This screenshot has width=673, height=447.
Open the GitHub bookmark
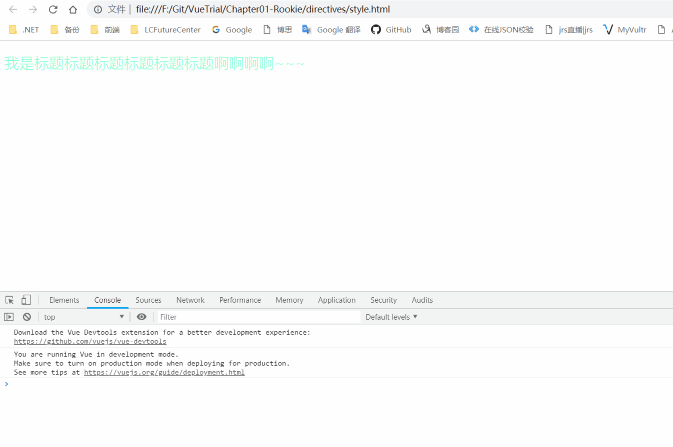[x=391, y=29]
